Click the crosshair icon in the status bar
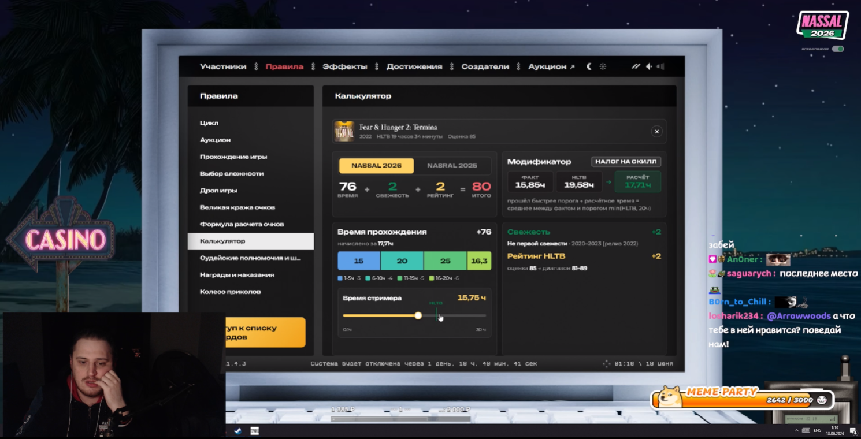The width and height of the screenshot is (861, 439). (x=606, y=364)
